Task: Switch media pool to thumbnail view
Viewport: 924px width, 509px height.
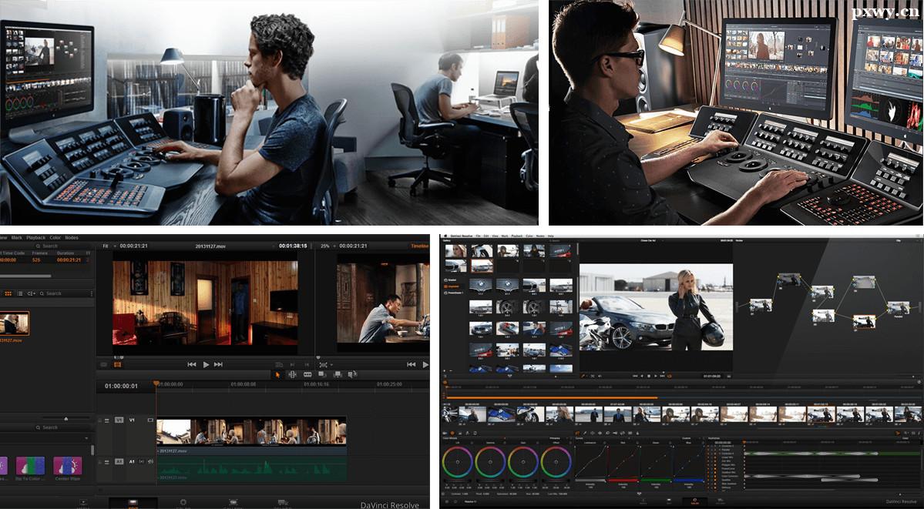Action: 8,293
